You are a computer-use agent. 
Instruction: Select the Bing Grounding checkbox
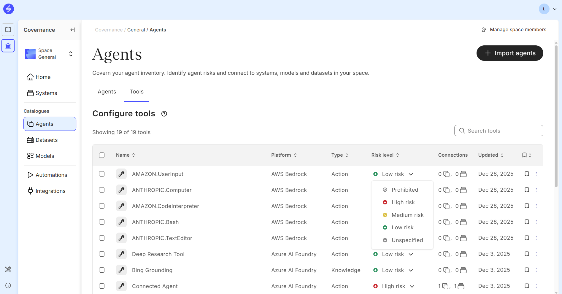pos(102,270)
